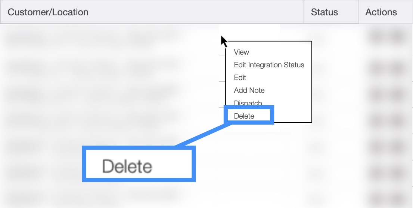
Task: Click Delete in the small context menu
Action: coord(244,116)
